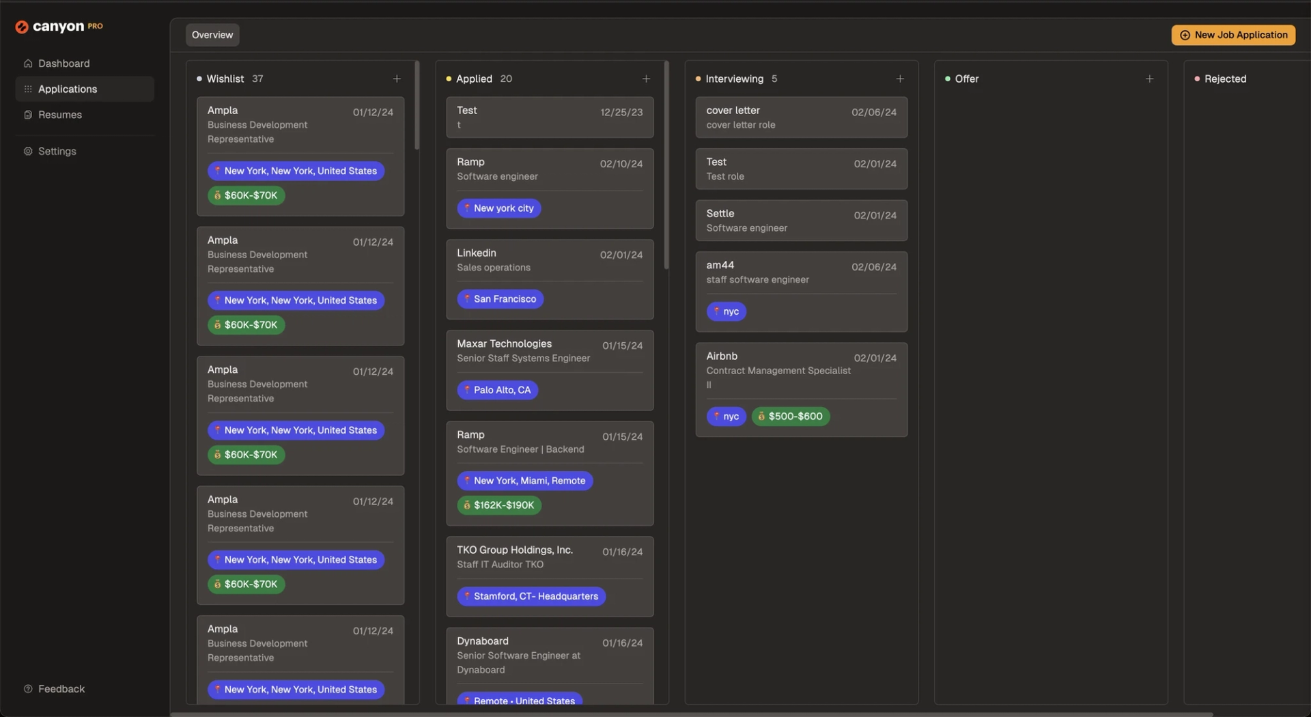Click the Interviewing column title
Screen dimensions: 1311x717
tap(735, 79)
